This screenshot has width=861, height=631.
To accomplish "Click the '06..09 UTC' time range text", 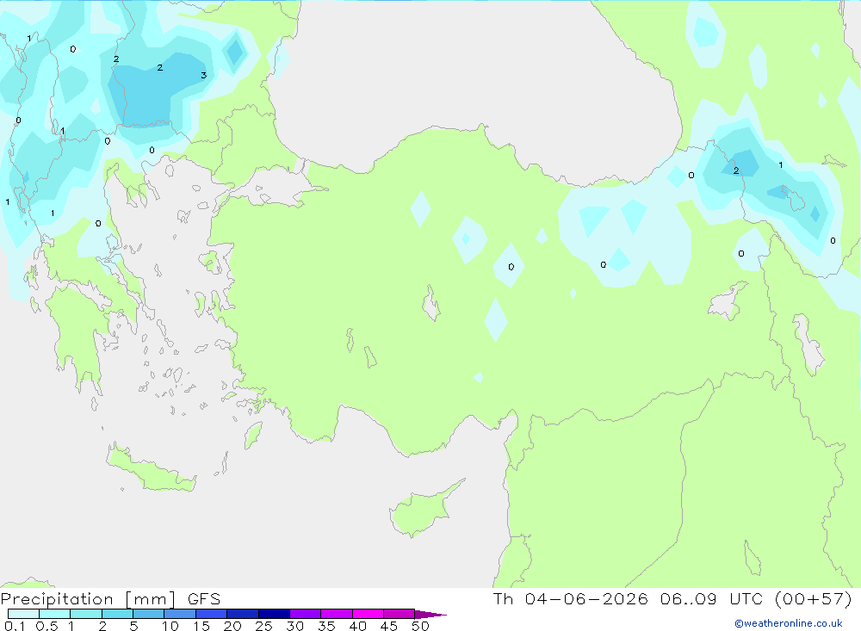I will click(x=712, y=599).
